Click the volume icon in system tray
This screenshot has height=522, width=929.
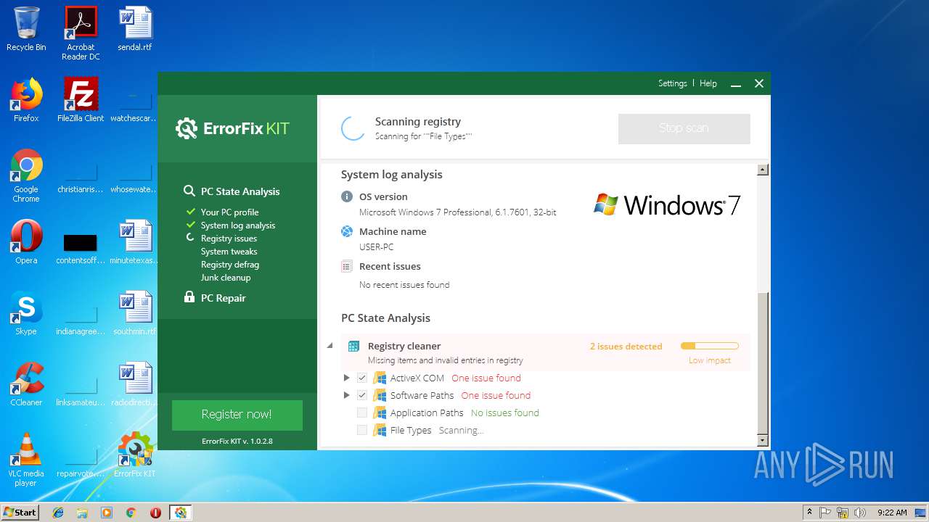(861, 513)
